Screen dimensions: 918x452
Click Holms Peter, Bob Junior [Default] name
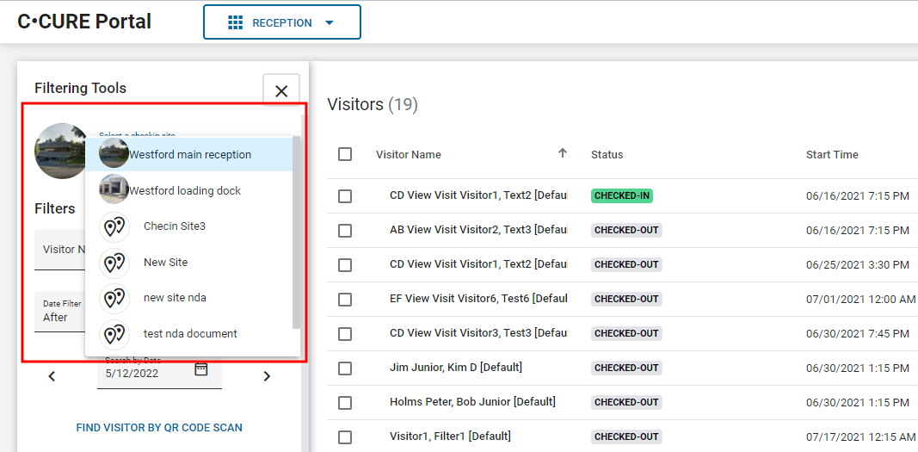click(472, 402)
